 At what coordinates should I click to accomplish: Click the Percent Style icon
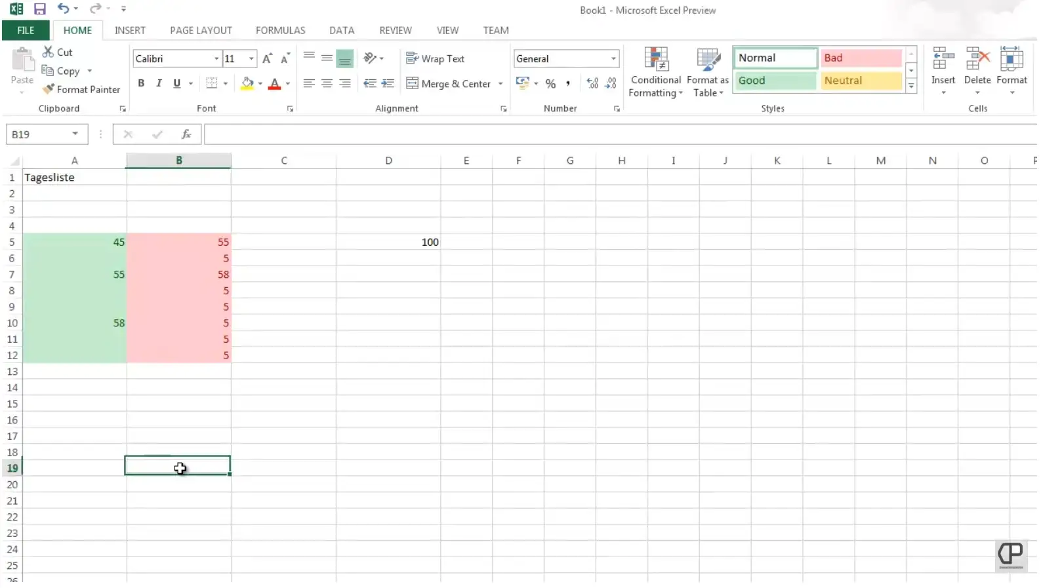pyautogui.click(x=550, y=83)
